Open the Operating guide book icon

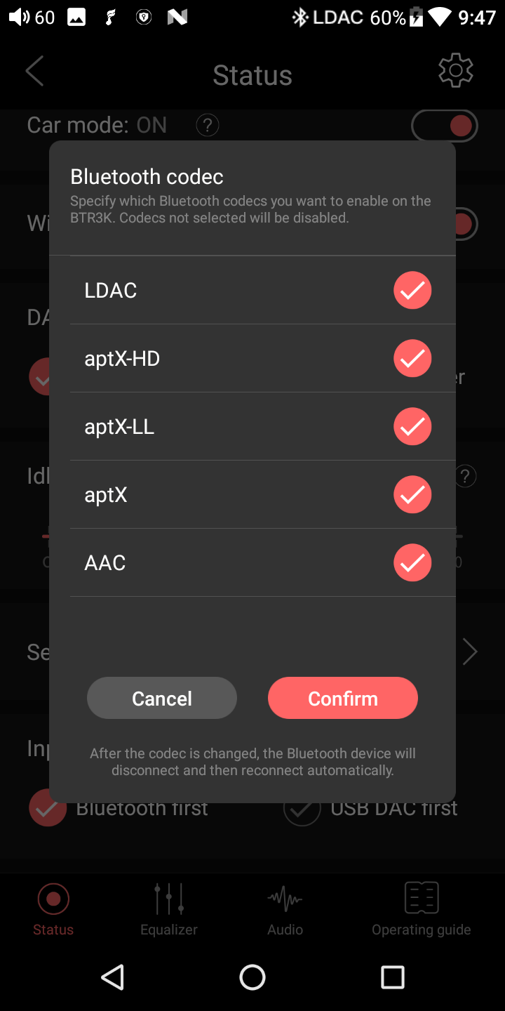422,898
